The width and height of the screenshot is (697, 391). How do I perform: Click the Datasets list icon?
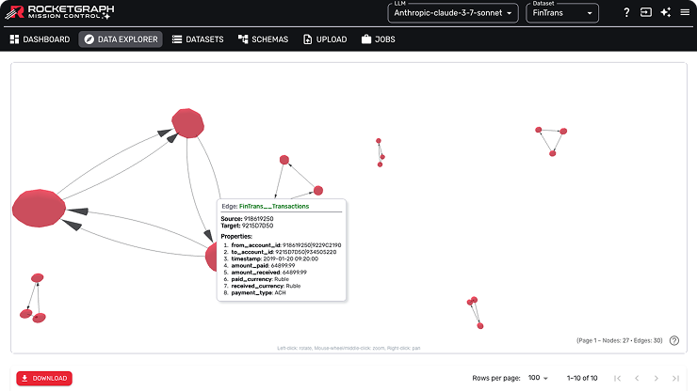pyautogui.click(x=177, y=39)
